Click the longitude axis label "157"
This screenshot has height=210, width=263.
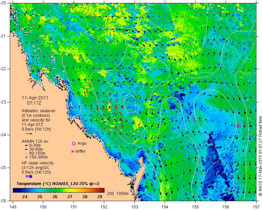(256, 207)
